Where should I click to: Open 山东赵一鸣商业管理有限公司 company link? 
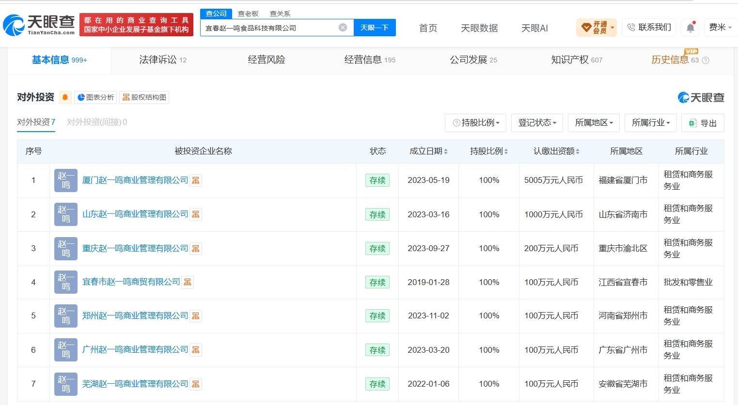tap(135, 214)
